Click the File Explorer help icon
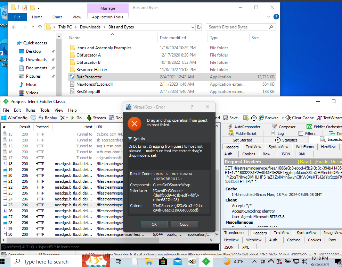The height and width of the screenshot is (267, 342). pos(276,17)
